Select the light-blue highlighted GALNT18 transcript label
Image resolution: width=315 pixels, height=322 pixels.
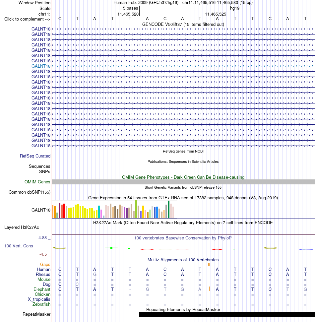click(41, 66)
